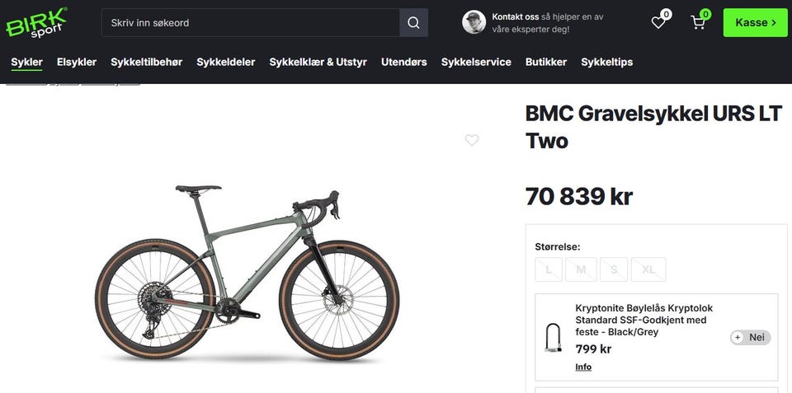Click the Kryptonite lock product image
792x393 pixels.
(x=553, y=338)
